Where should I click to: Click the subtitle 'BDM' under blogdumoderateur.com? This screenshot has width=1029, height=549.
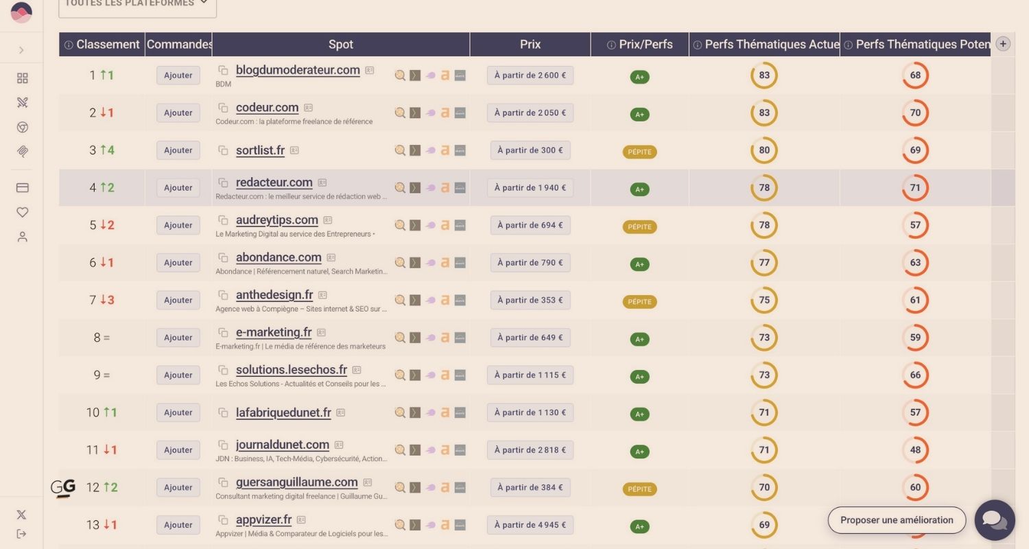coord(224,84)
